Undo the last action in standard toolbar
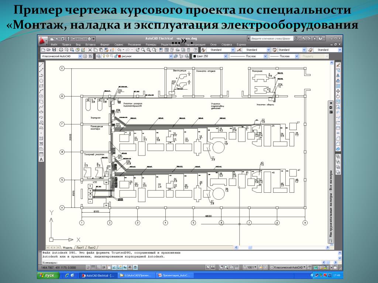The height and width of the screenshot is (283, 378). 119,50
